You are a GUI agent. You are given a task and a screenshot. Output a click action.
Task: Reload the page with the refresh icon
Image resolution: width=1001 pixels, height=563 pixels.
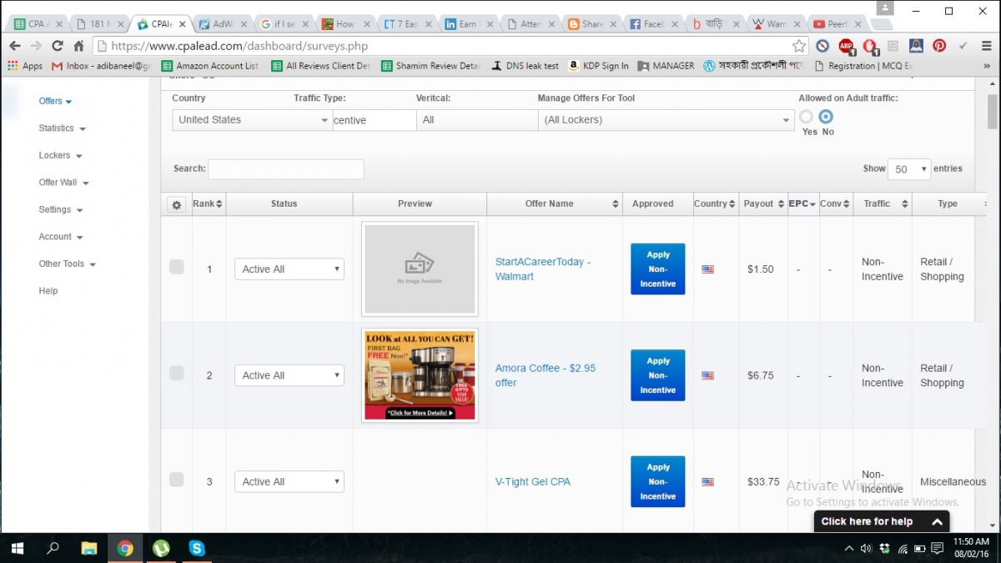58,46
